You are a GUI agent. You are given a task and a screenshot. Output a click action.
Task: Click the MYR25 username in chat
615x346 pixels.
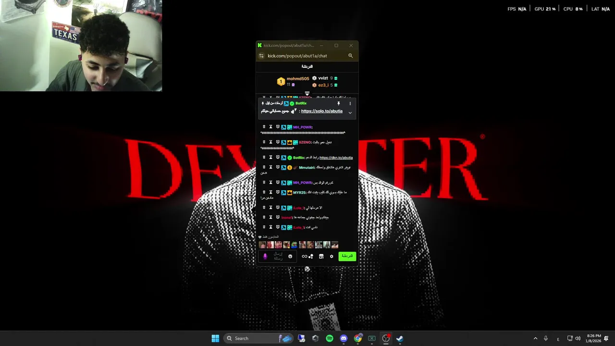pos(299,192)
